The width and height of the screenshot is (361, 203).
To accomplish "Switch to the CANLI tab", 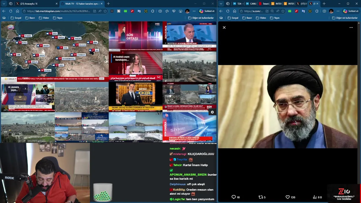I will [x=251, y=4].
